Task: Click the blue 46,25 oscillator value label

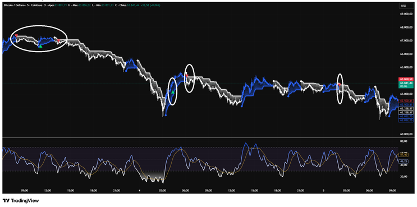Action: tap(403, 161)
